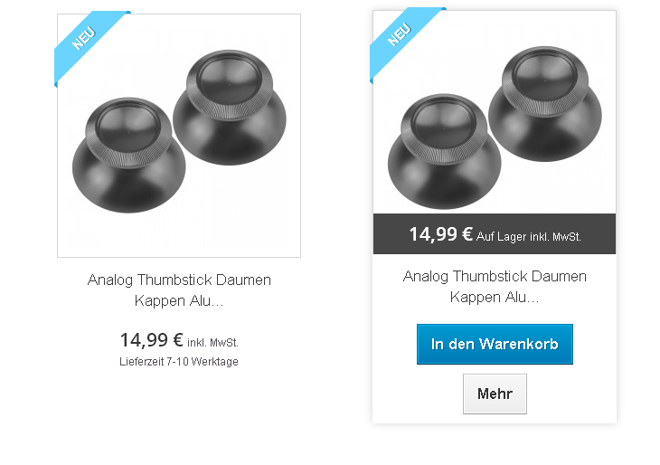
Task: Open right Analog Thumbstick Daumen title link
Action: point(495,276)
